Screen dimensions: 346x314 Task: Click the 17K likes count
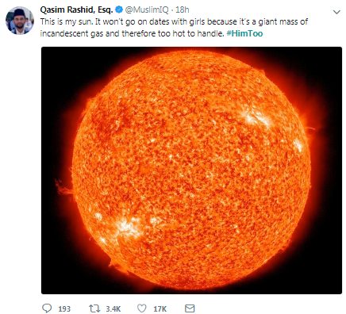[x=160, y=308]
